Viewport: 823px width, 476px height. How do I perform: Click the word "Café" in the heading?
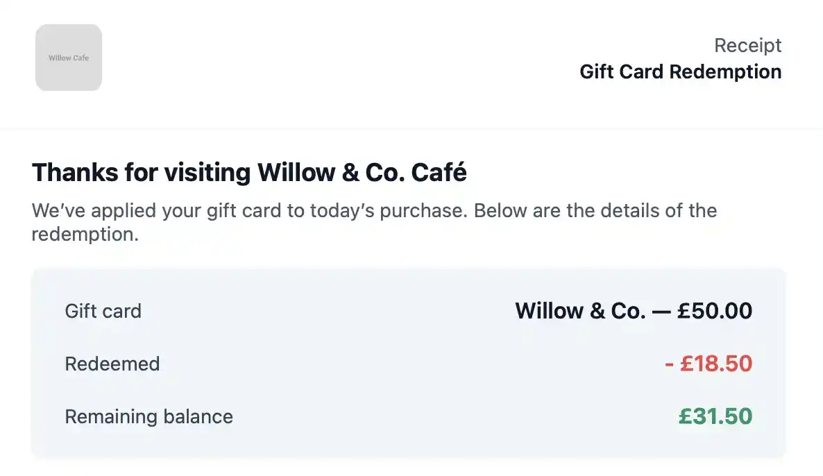[439, 173]
